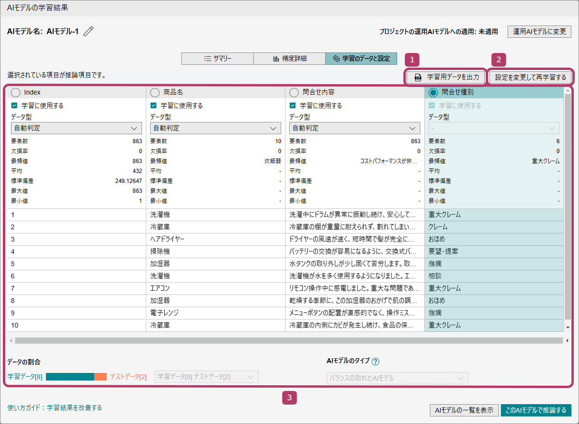Viewport: 579px width, 424px height.
Task: Click the help icon beside AIモデルのタイプ
Action: (x=375, y=362)
